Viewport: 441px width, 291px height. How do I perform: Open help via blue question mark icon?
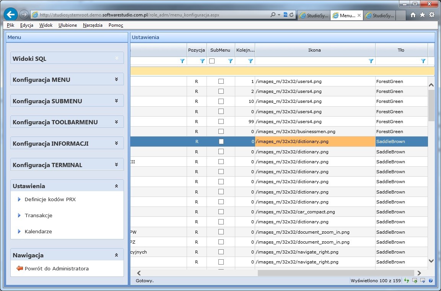coord(431,280)
